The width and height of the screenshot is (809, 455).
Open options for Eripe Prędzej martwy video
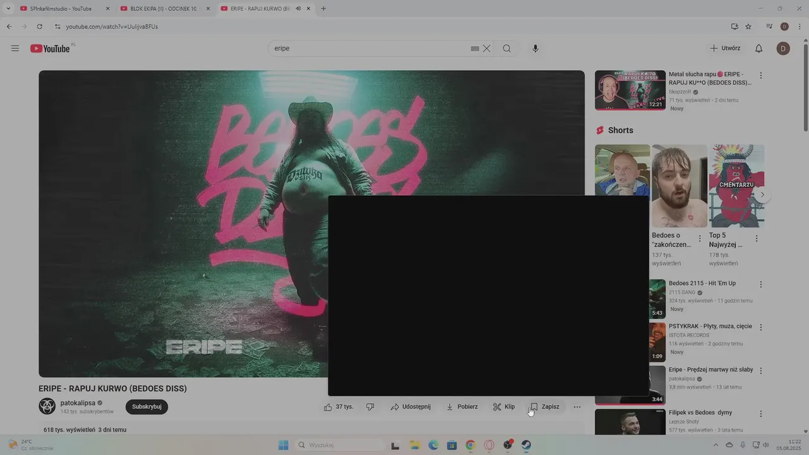click(x=761, y=371)
